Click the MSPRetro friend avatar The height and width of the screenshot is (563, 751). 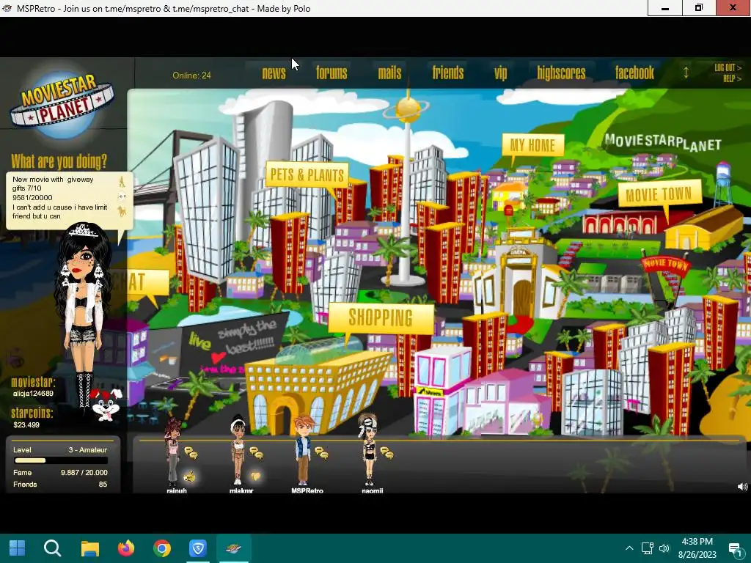tap(303, 451)
